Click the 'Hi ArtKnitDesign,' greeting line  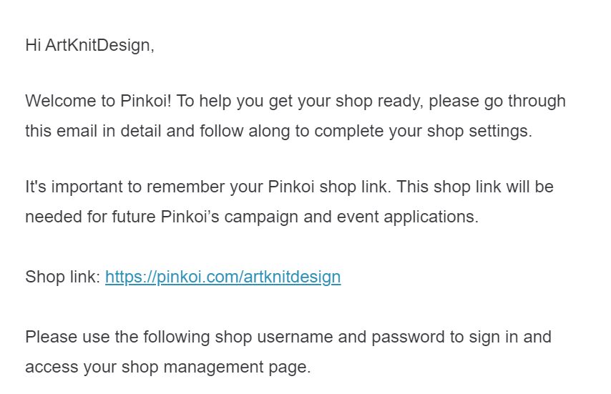pos(89,45)
